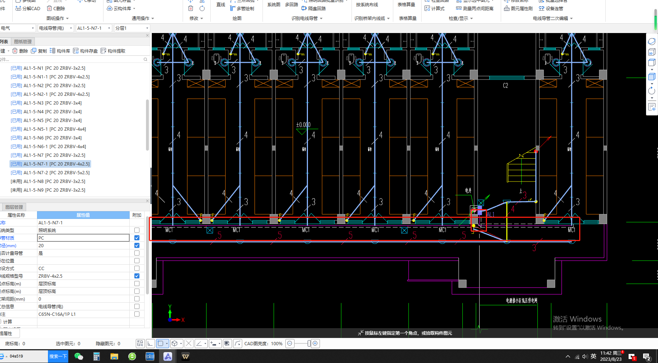Click 复制 in component list toolbar
Image resolution: width=658 pixels, height=363 pixels.
[39, 51]
